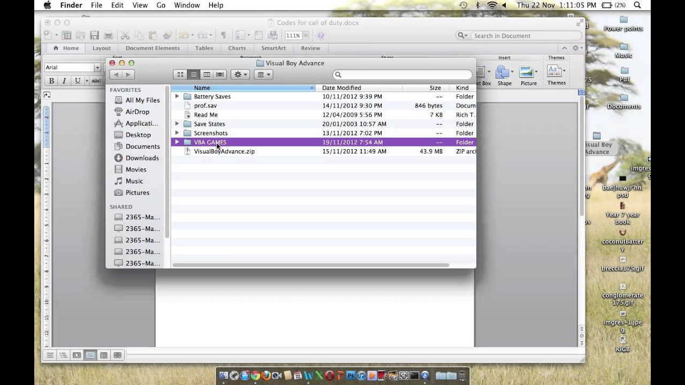Image resolution: width=685 pixels, height=385 pixels.
Task: Toggle paragraph marks in Word toolbar
Action: point(223,35)
